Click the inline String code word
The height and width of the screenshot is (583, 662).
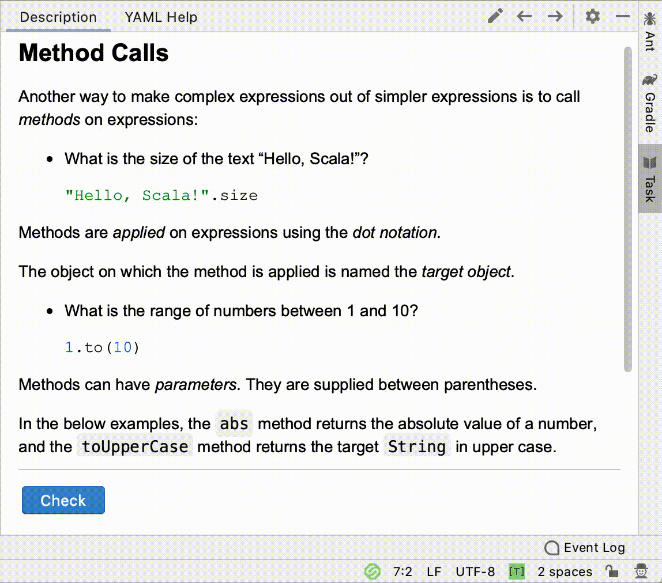pos(417,446)
